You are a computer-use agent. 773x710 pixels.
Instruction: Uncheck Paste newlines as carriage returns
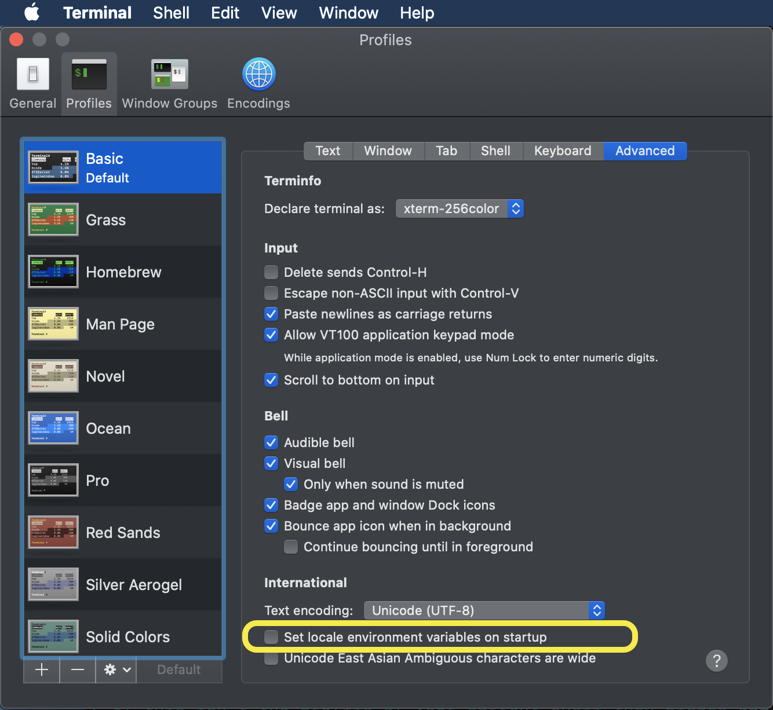point(271,314)
